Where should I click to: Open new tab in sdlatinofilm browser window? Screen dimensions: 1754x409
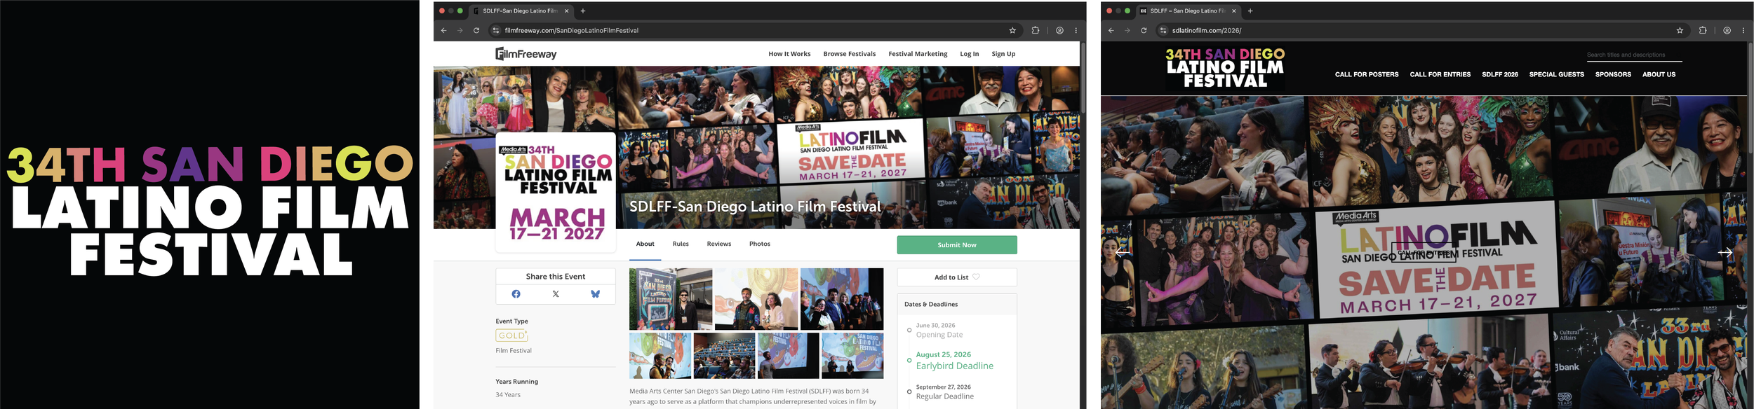pyautogui.click(x=1250, y=11)
